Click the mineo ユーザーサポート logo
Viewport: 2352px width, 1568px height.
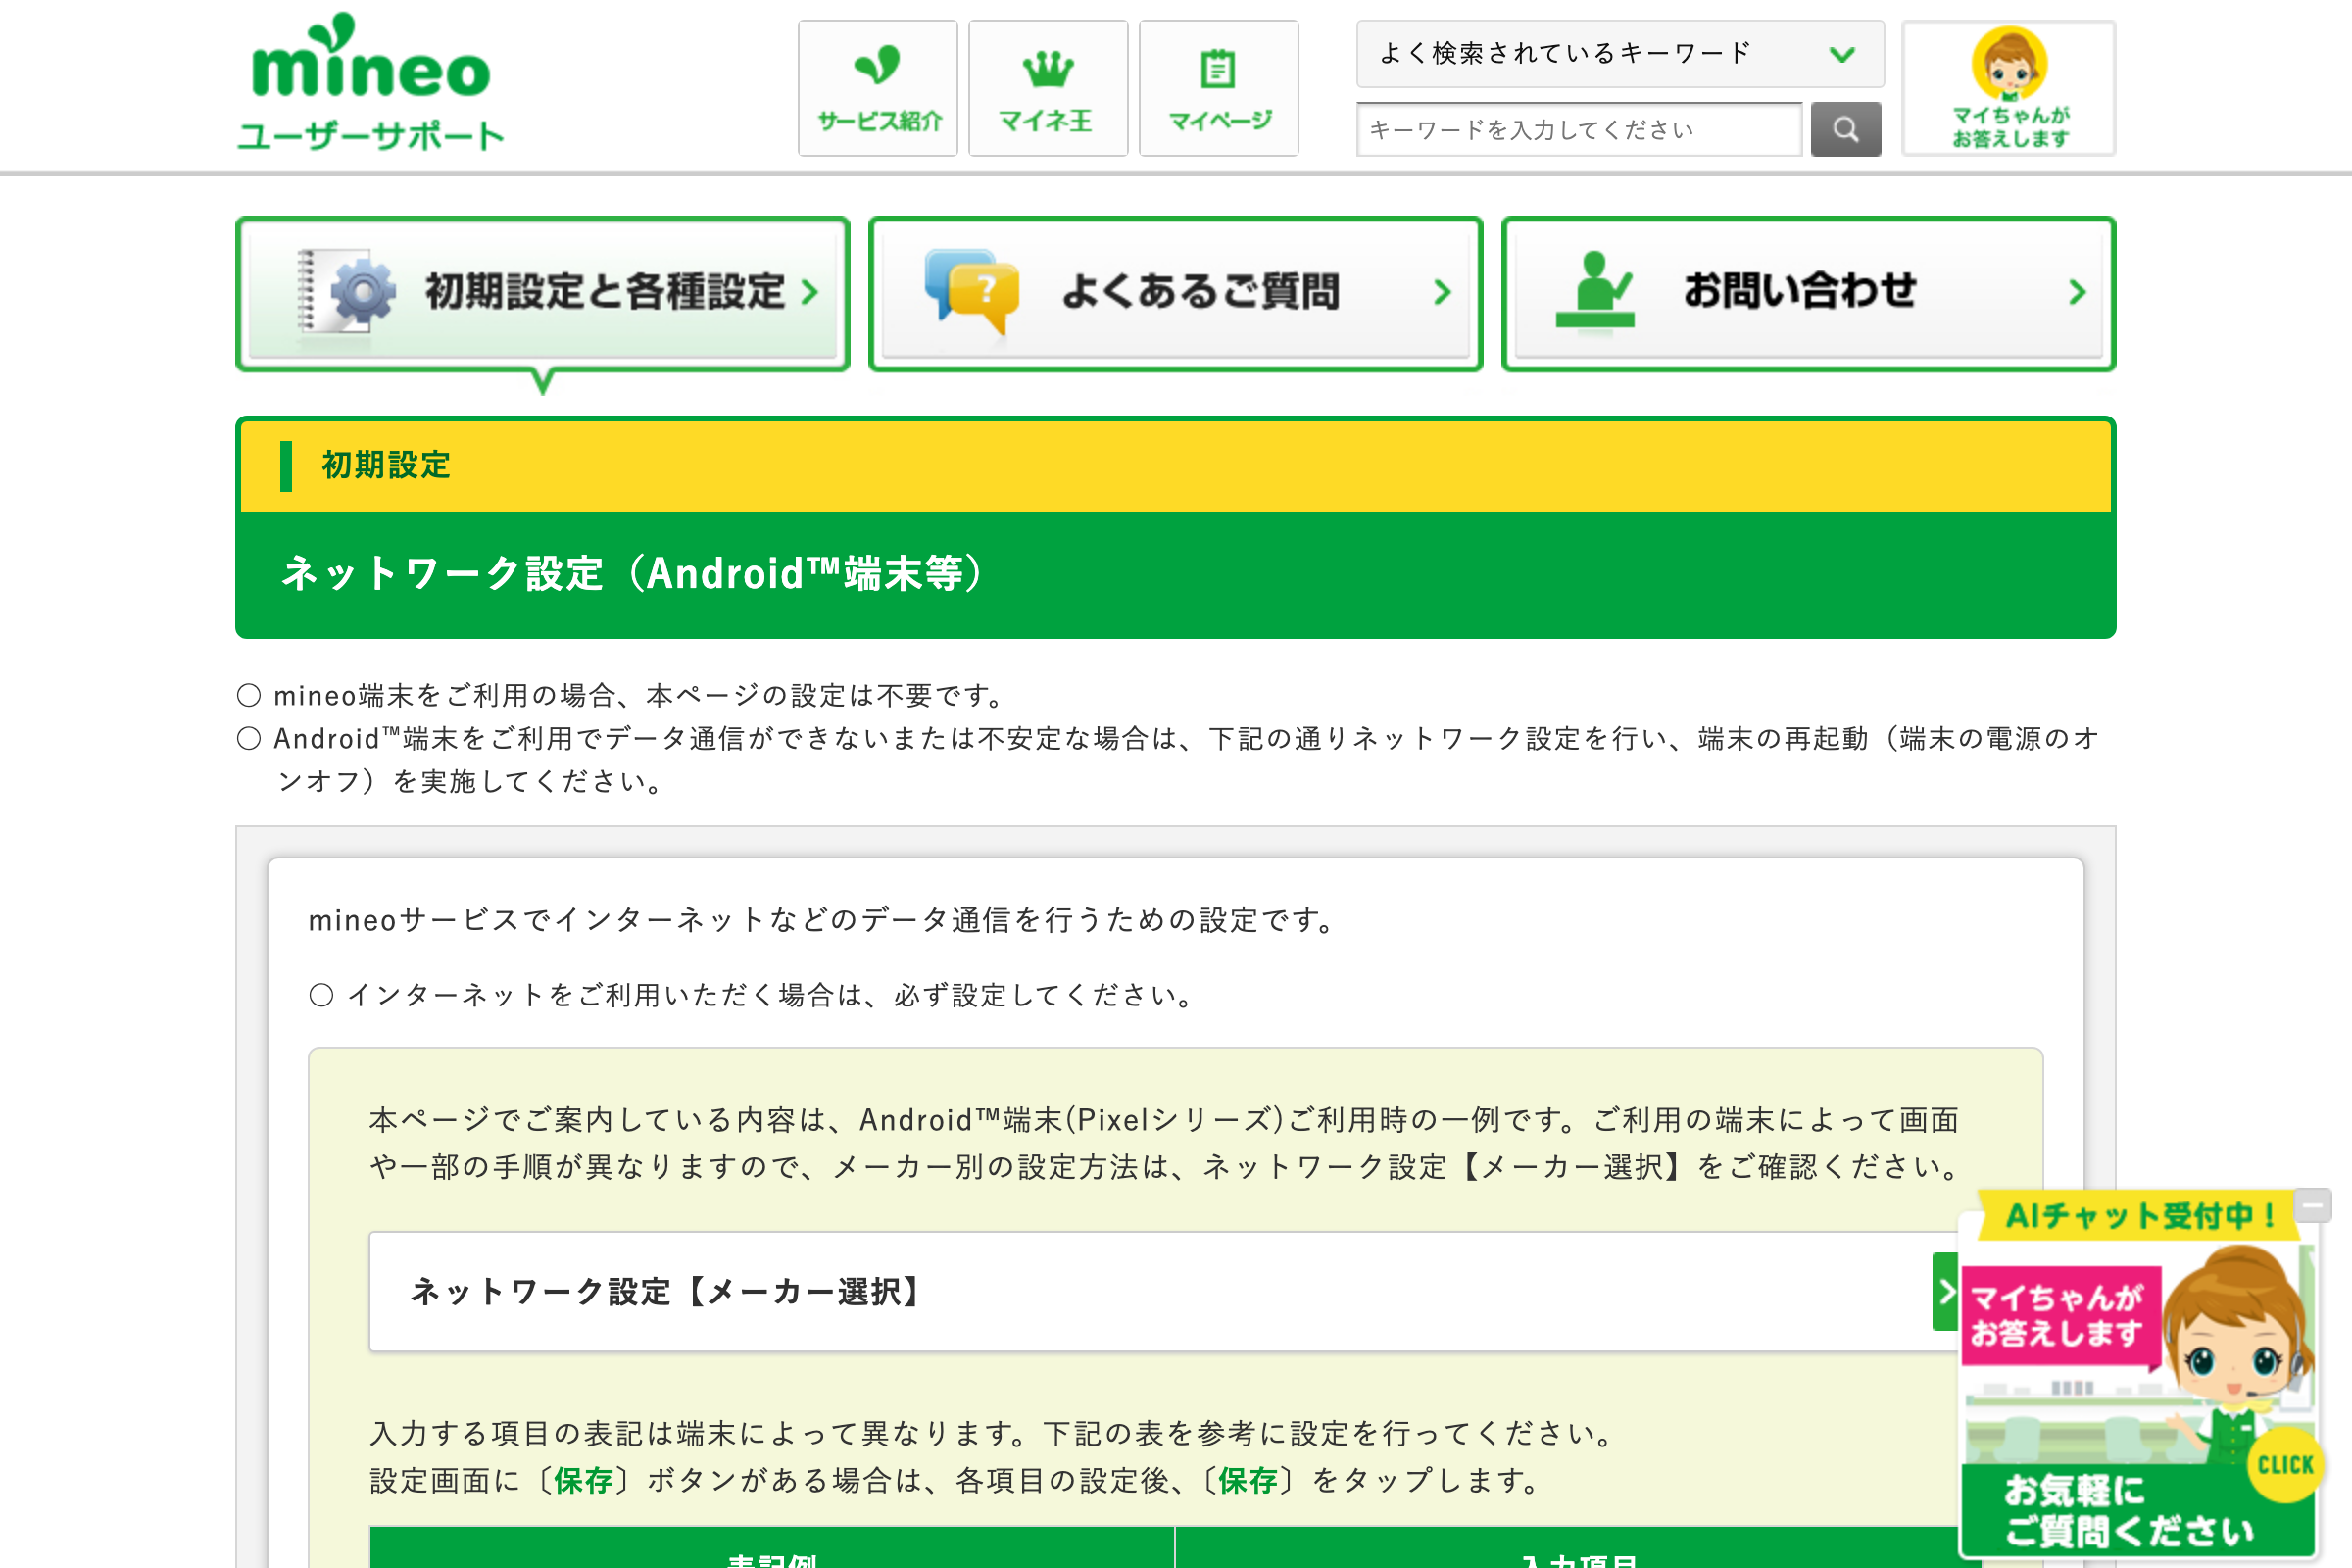(370, 82)
